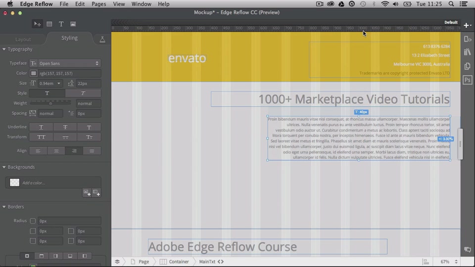
Task: Switch to the Layout tab
Action: click(x=23, y=40)
